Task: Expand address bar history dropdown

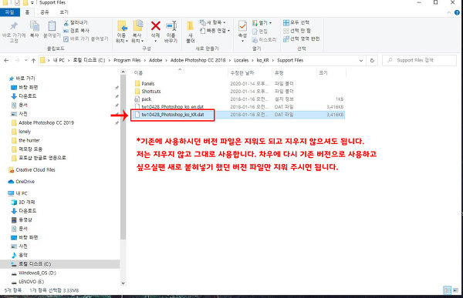Action: tap(361, 60)
